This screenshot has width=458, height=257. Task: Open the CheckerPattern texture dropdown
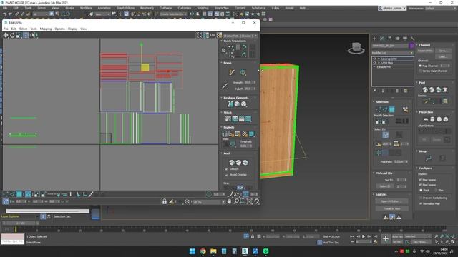240,36
